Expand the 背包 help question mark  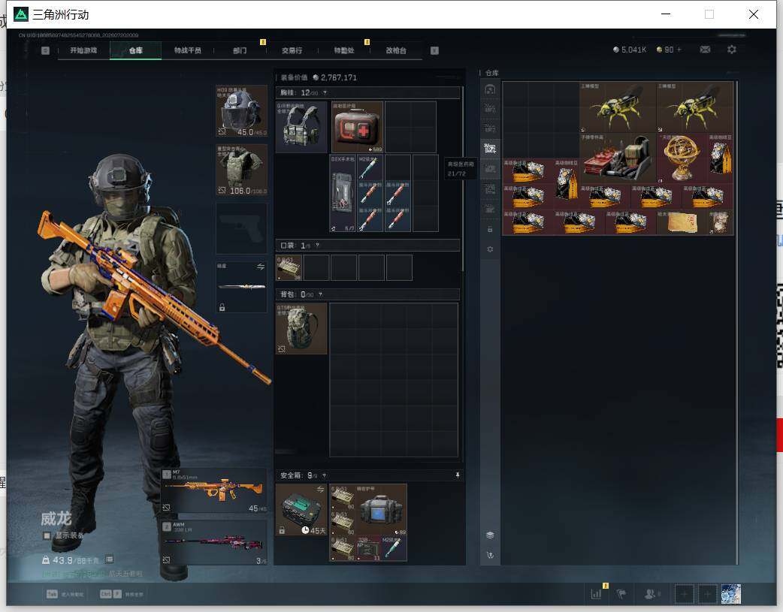click(x=320, y=294)
